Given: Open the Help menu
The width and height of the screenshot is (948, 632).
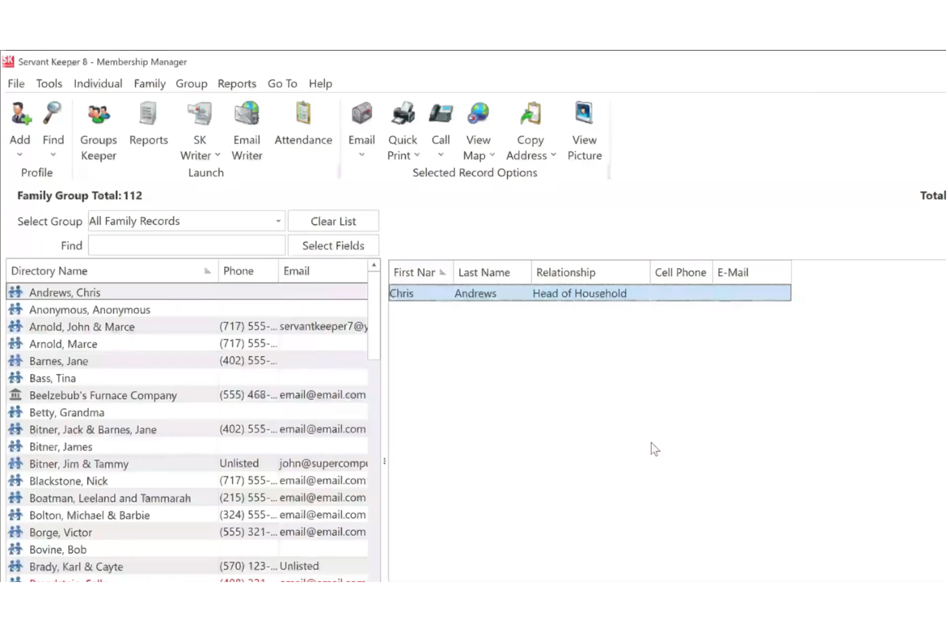Looking at the screenshot, I should 320,83.
